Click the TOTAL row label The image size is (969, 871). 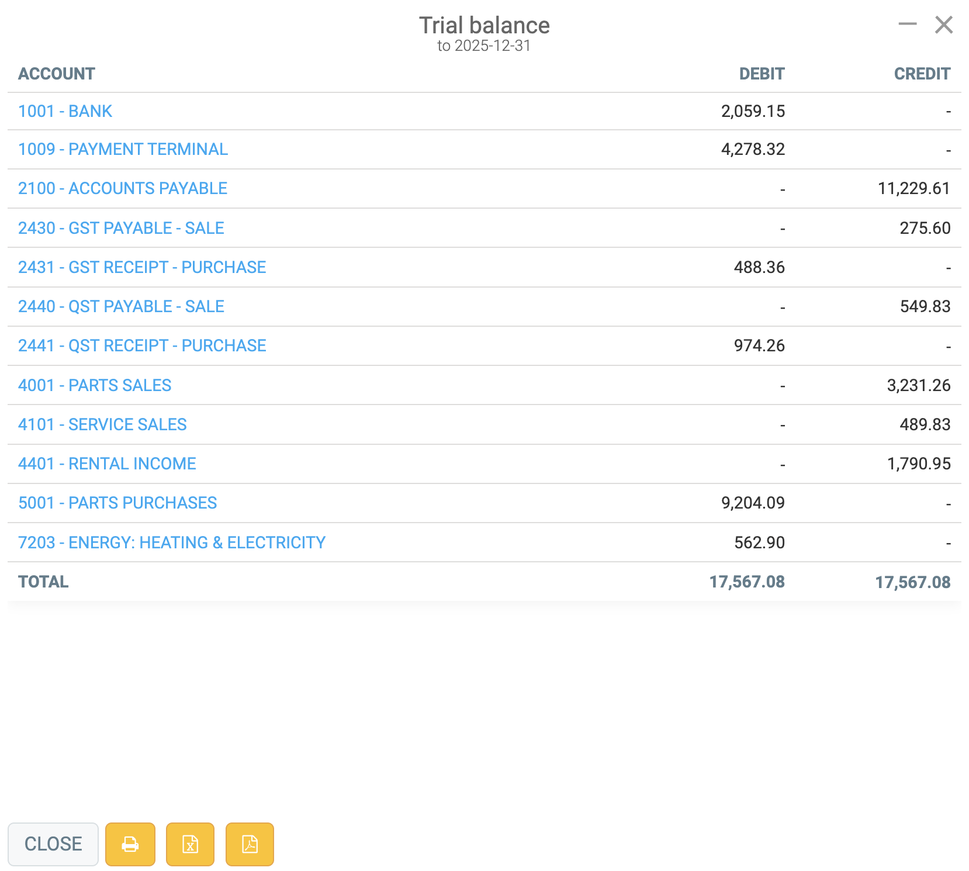43,582
